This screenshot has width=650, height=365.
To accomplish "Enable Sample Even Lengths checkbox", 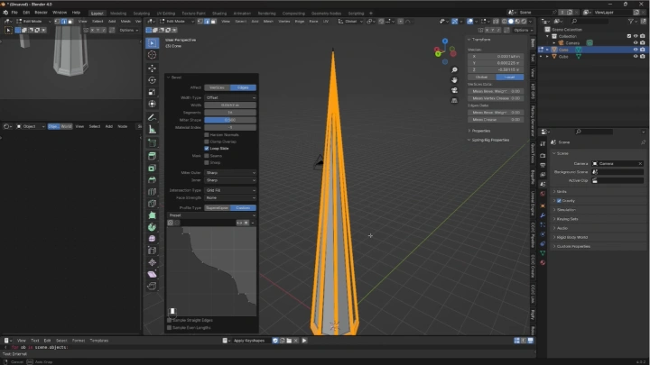I will click(x=169, y=328).
